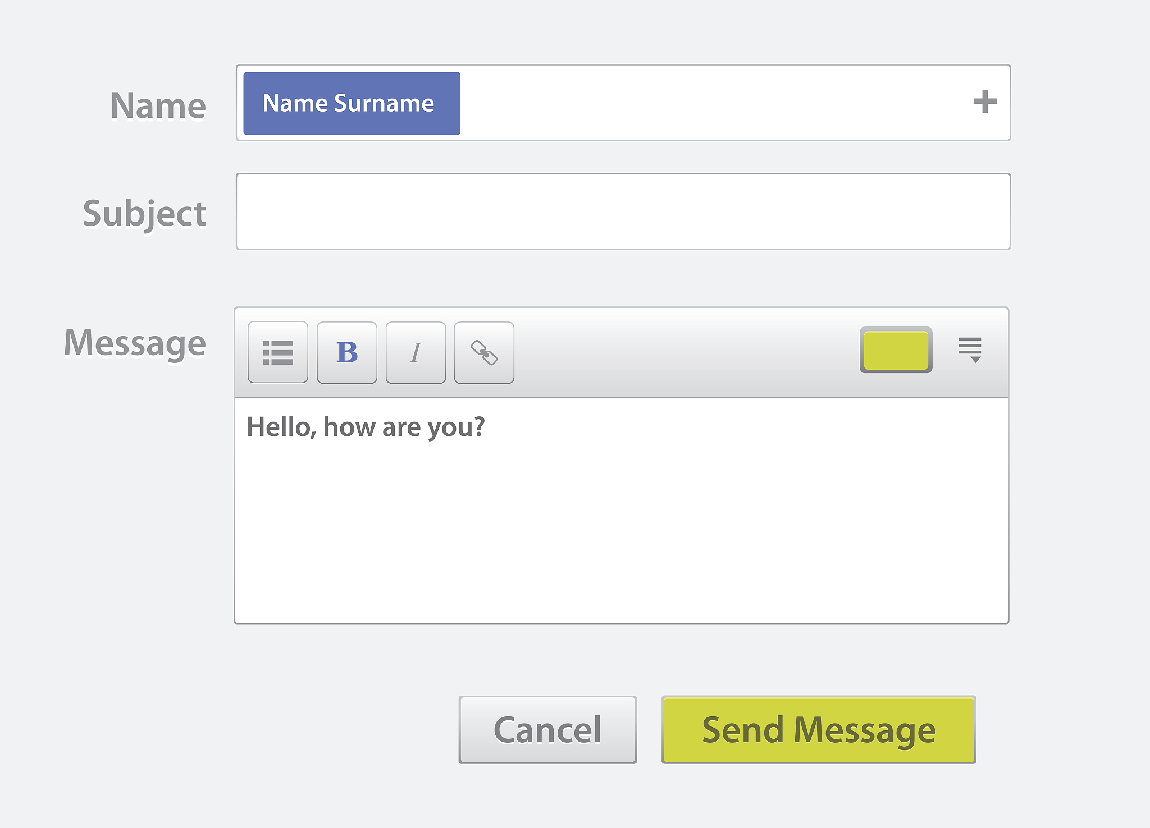Click the plus icon to add recipient
This screenshot has width=1150, height=828.
(984, 102)
